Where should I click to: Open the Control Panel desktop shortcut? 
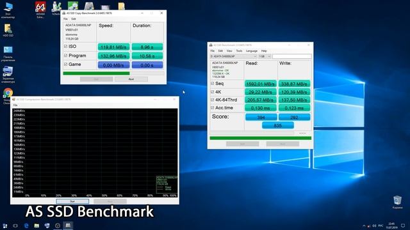pyautogui.click(x=8, y=54)
